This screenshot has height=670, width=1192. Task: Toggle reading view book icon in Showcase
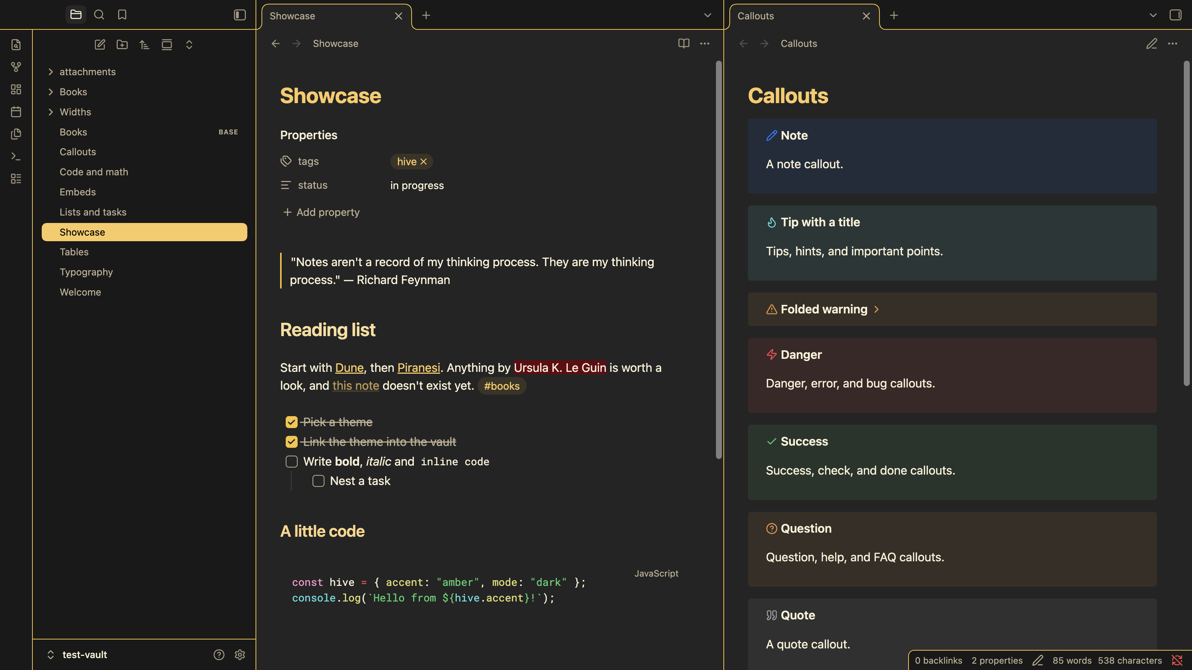[x=684, y=44]
